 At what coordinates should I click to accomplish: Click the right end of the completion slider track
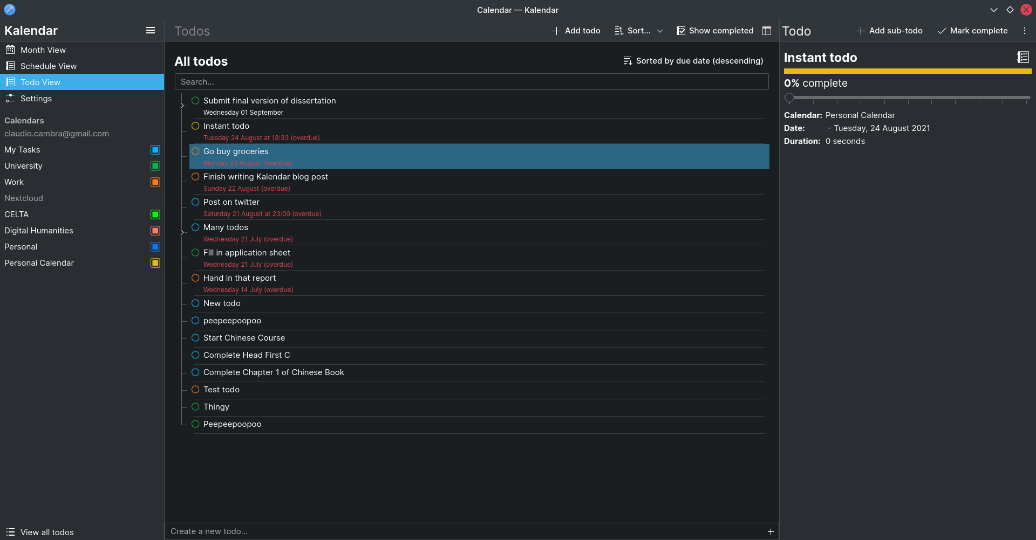click(x=1027, y=98)
